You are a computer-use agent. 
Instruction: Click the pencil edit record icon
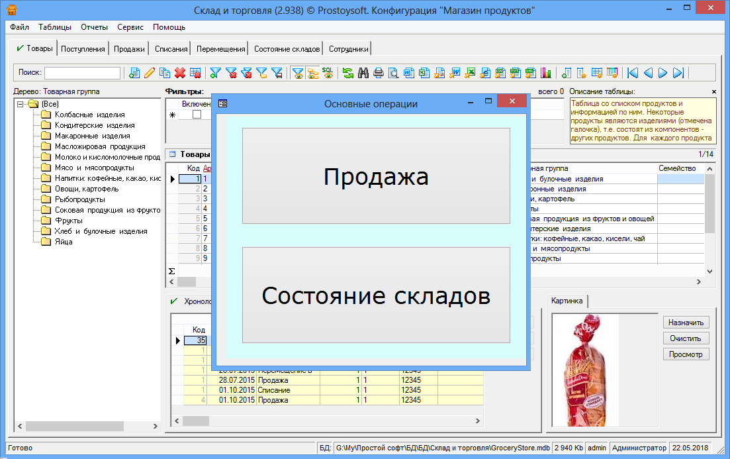coord(150,73)
